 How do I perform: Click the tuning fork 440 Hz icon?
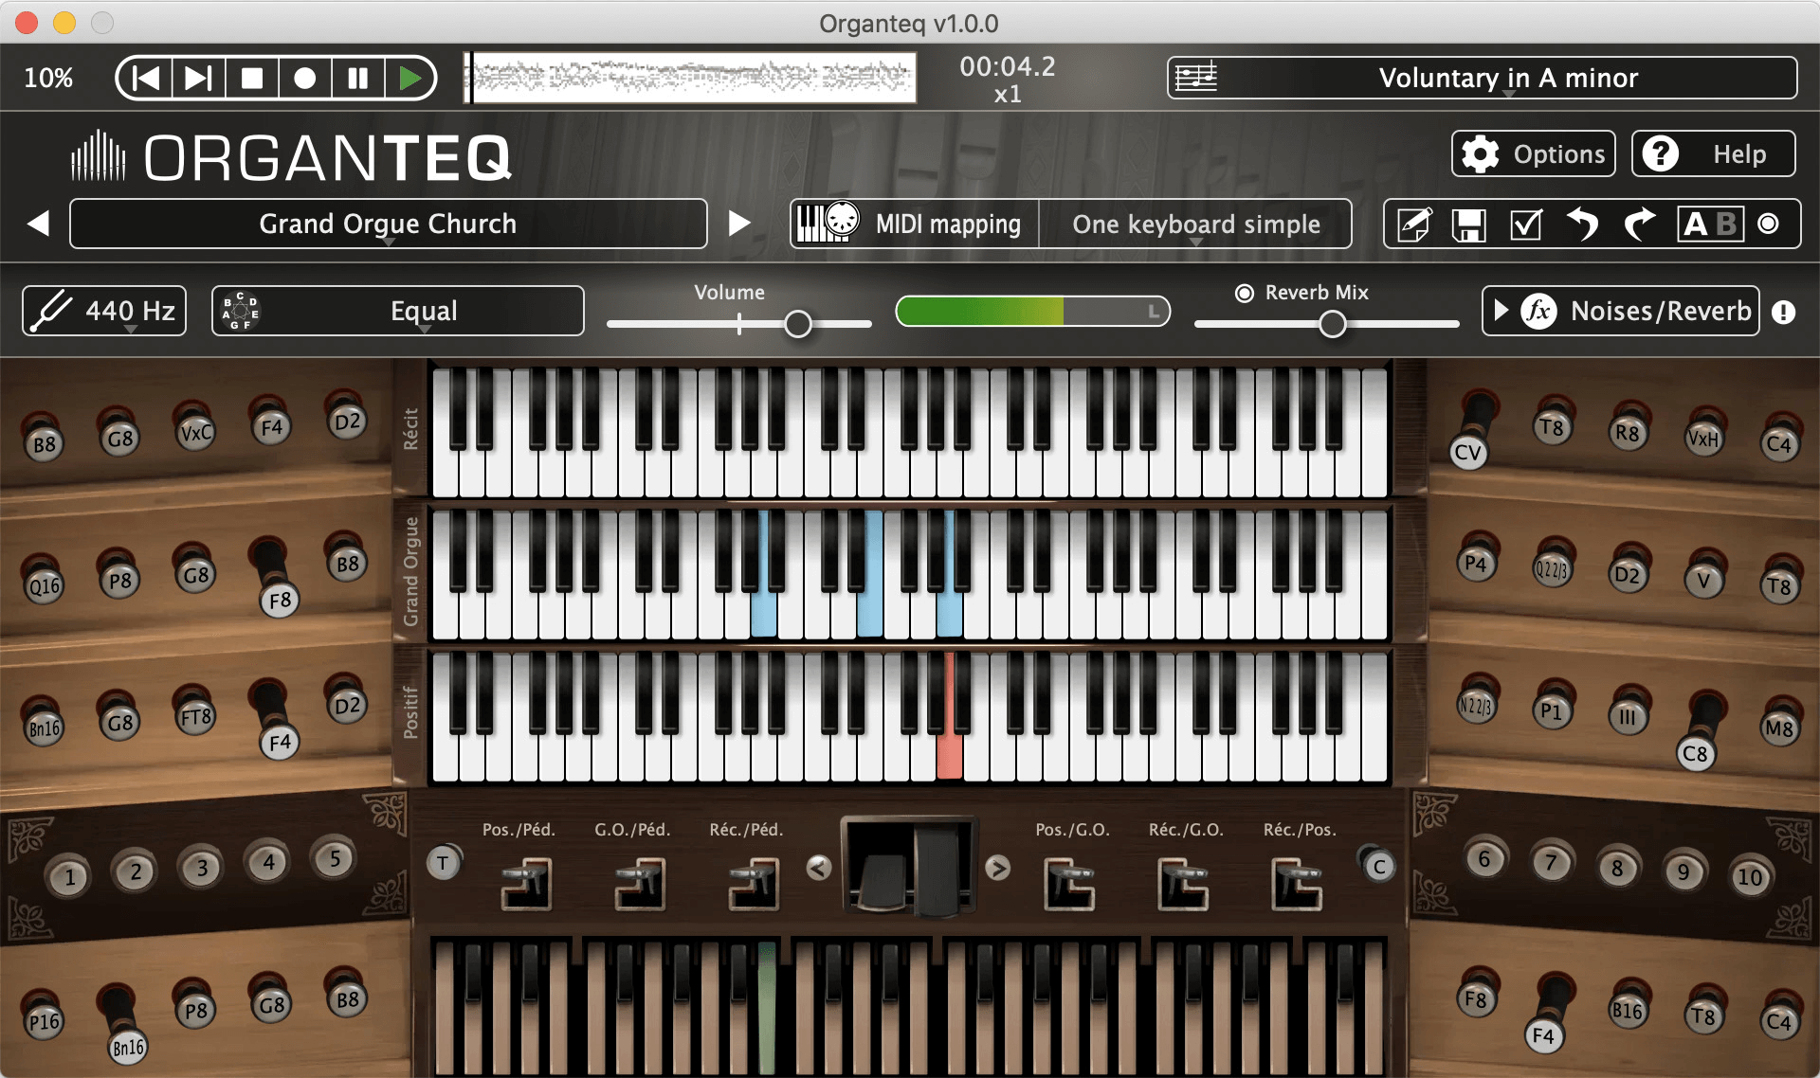(x=51, y=311)
